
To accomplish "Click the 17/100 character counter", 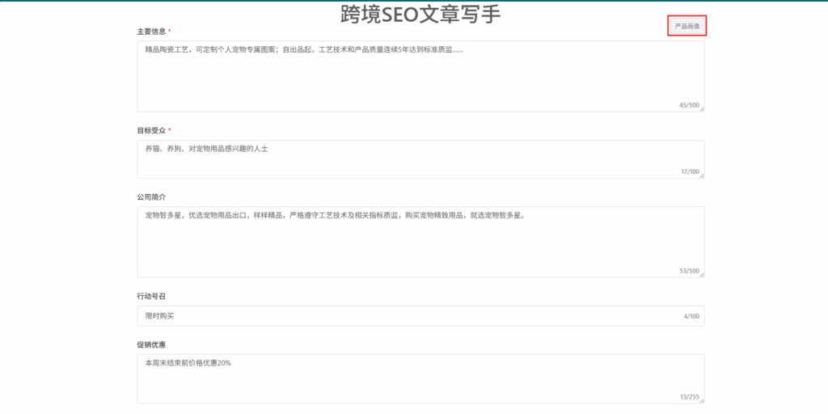I will pyautogui.click(x=690, y=171).
